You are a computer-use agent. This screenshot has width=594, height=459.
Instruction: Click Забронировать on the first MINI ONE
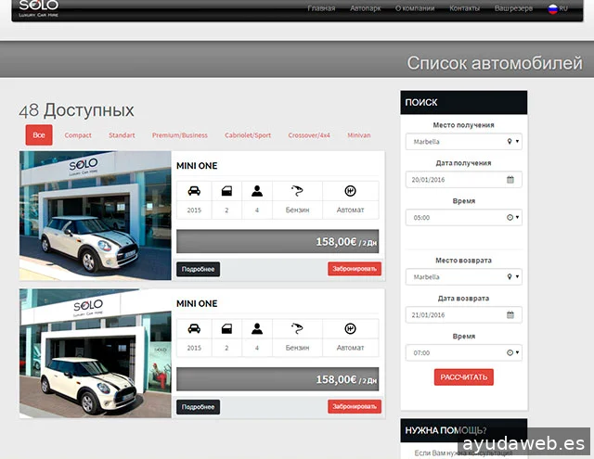354,269
